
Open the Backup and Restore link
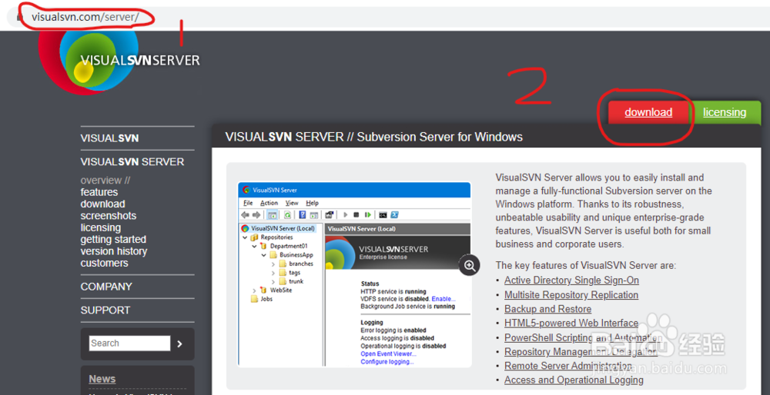click(547, 309)
